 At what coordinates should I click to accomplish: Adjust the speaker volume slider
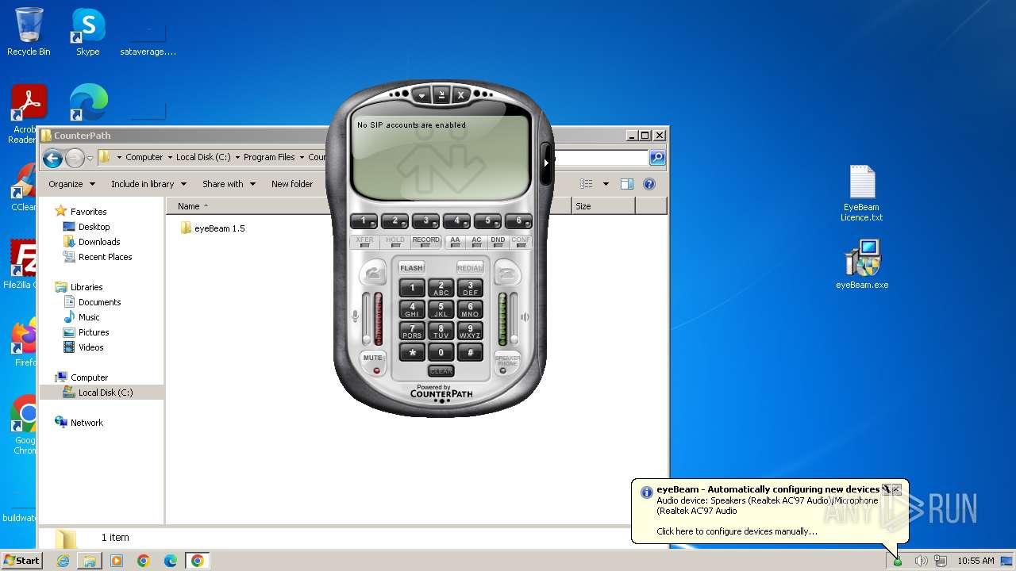pyautogui.click(x=514, y=319)
